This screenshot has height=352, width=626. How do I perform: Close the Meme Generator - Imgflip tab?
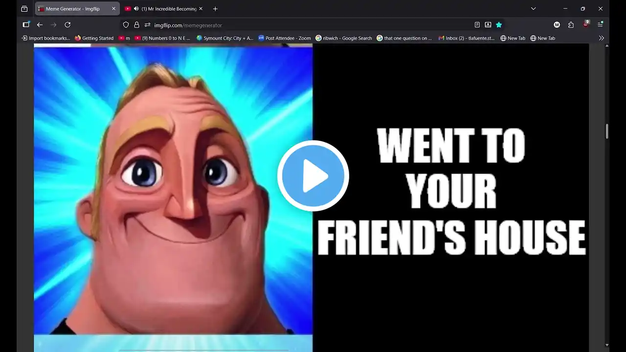click(113, 9)
